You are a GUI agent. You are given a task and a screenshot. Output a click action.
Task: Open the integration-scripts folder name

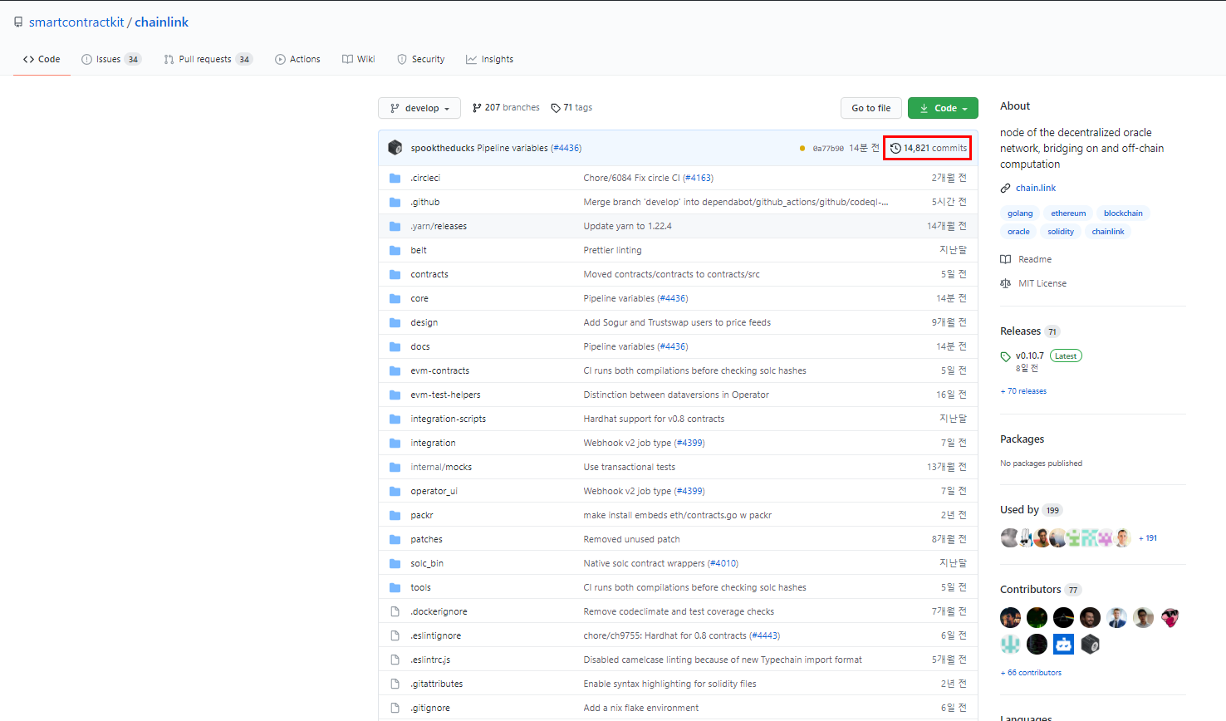tap(449, 419)
